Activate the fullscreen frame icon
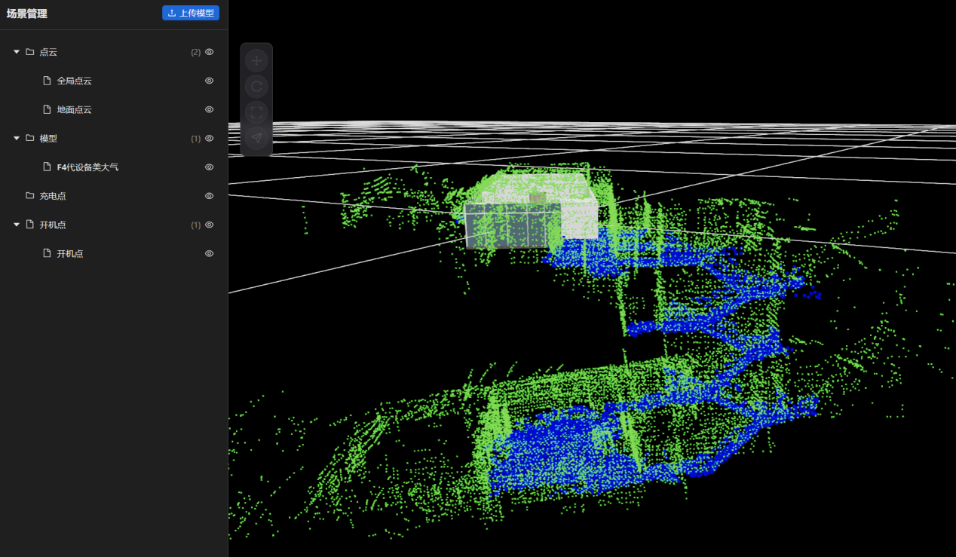 pyautogui.click(x=256, y=112)
